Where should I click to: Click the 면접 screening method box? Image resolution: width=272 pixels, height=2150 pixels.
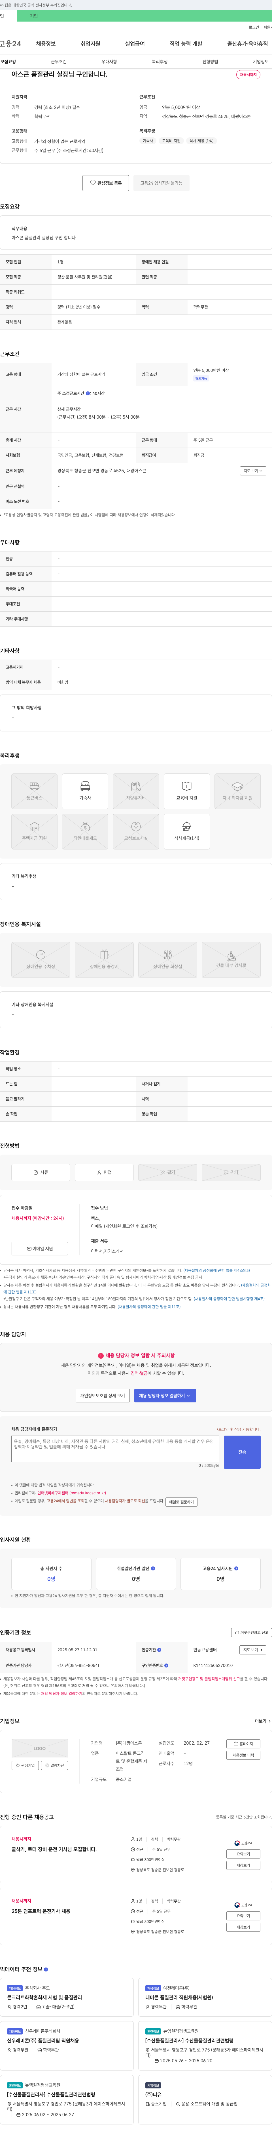(104, 1173)
